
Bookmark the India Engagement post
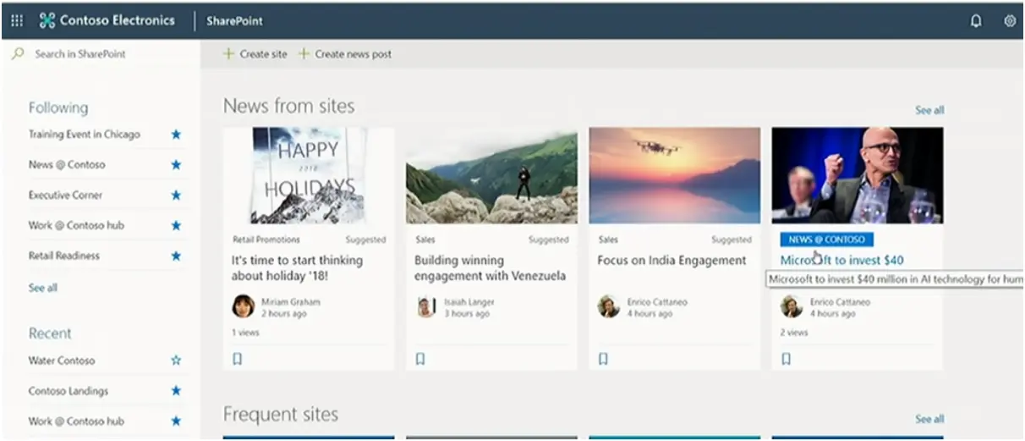point(603,359)
